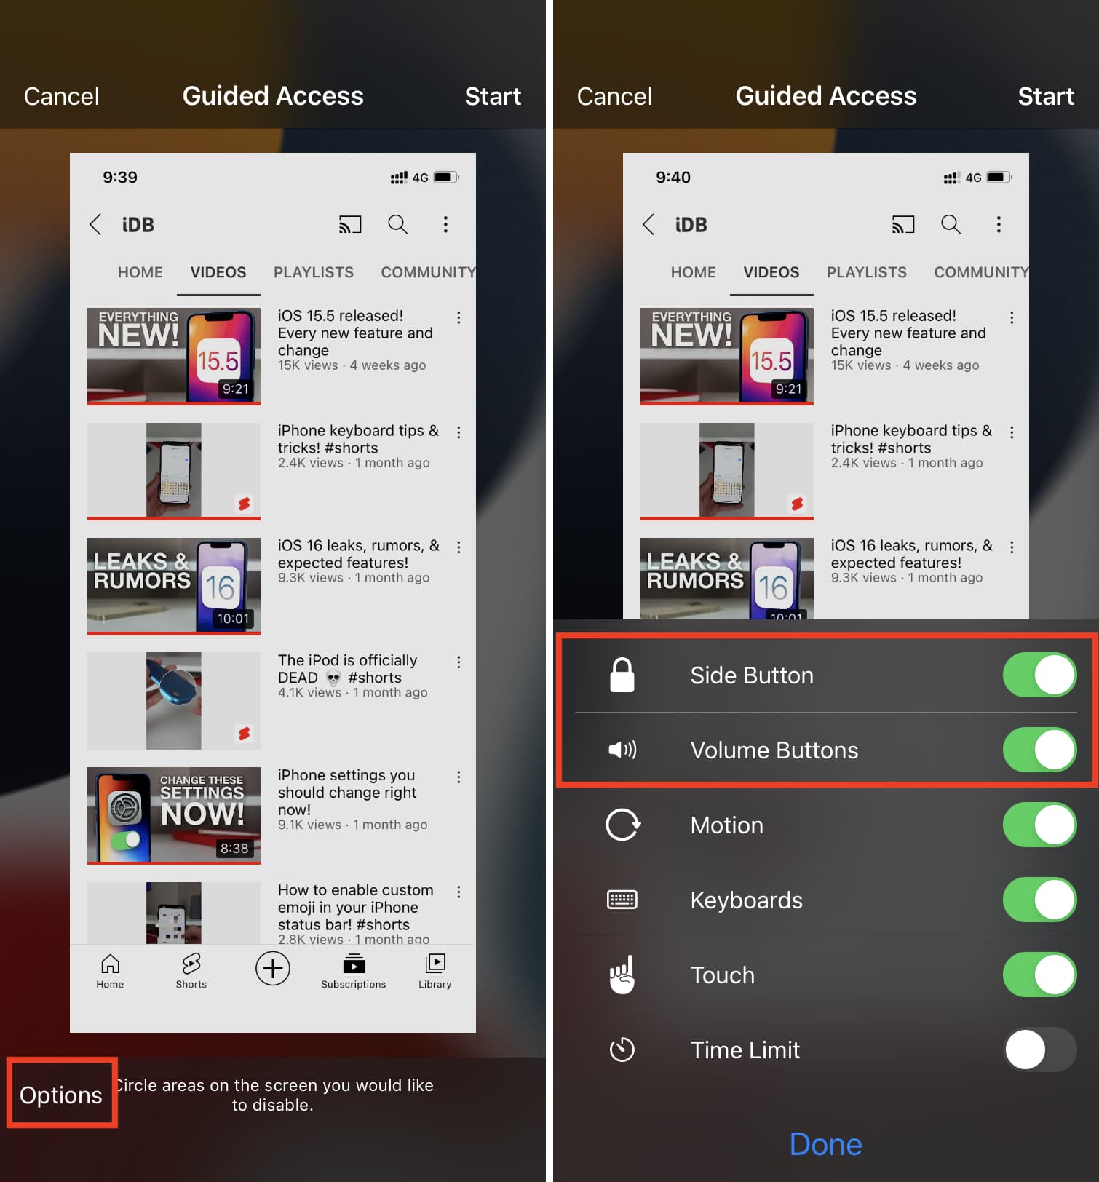Tap the Options button at bottom left
1099x1182 pixels.
click(x=61, y=1095)
